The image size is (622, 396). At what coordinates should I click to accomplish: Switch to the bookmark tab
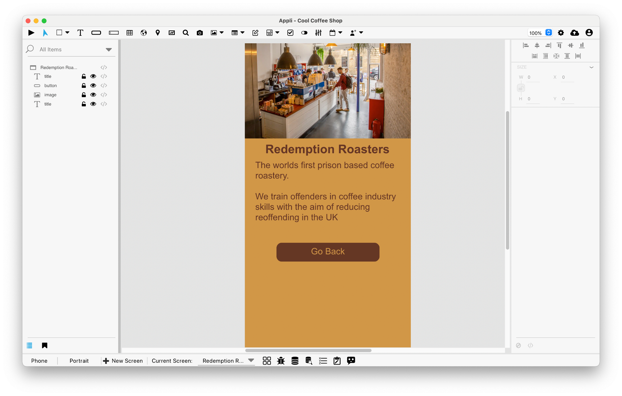coord(44,346)
